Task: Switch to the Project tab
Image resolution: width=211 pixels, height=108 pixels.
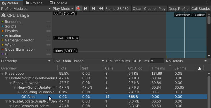Action: pyautogui.click(x=34, y=3)
